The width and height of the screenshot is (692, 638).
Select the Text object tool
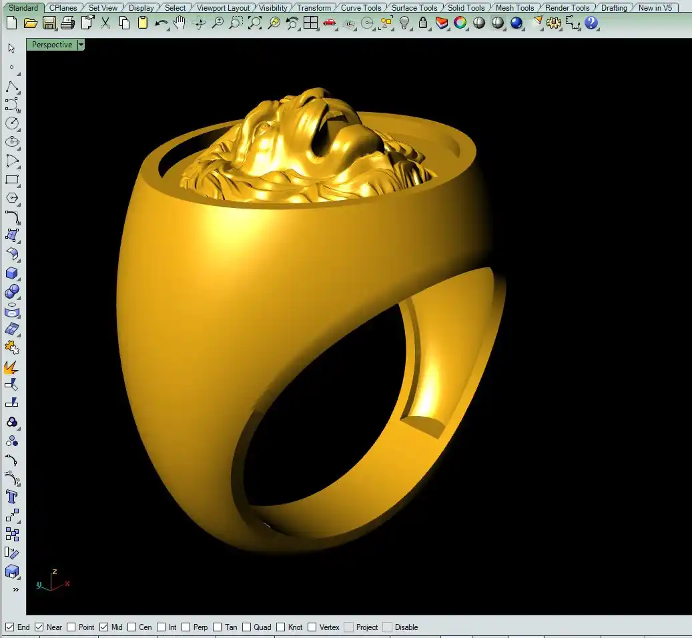(x=11, y=497)
